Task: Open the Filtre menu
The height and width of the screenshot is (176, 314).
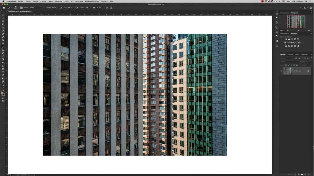Action: coord(67,1)
